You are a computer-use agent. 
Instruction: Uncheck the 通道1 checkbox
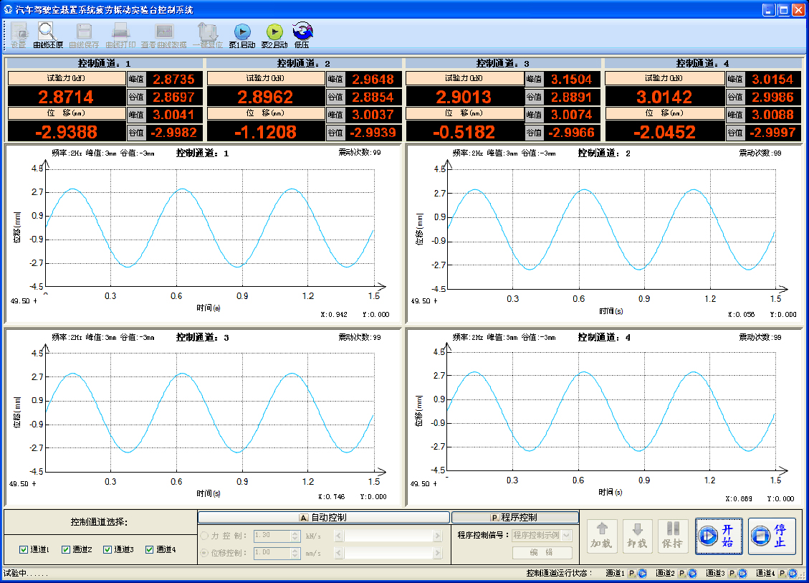24,550
